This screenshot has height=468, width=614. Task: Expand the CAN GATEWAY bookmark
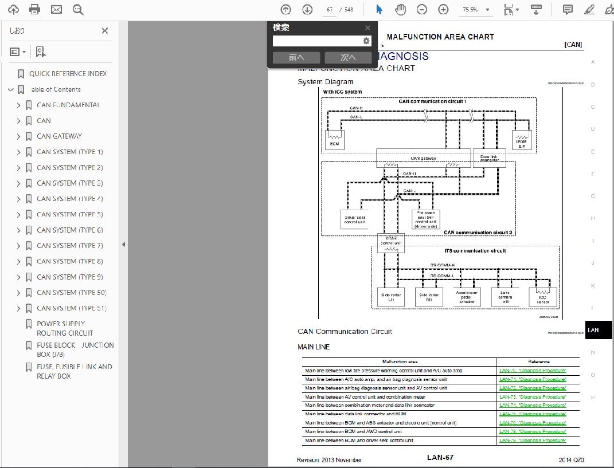19,136
